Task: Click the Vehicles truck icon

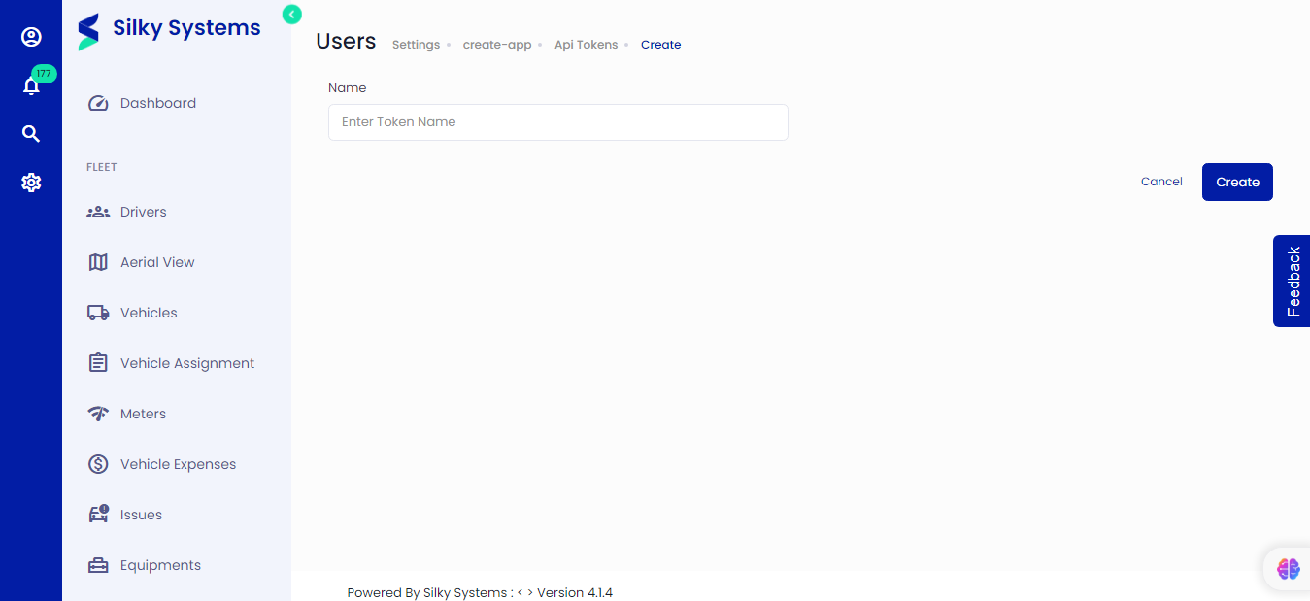Action: (98, 313)
